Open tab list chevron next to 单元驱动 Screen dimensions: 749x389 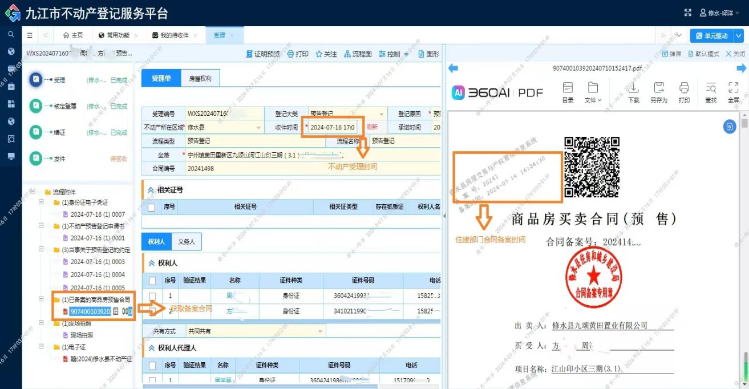coord(678,35)
